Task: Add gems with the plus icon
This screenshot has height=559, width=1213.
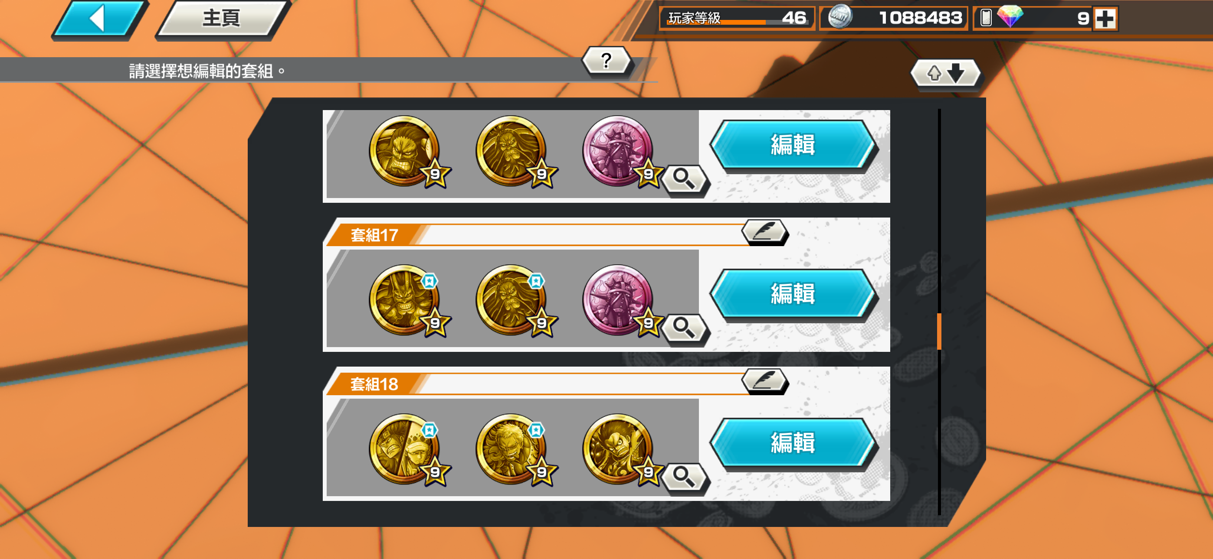Action: coord(1105,19)
